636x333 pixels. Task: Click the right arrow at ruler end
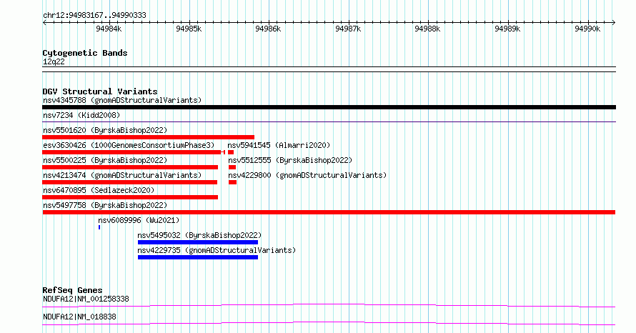pos(614,23)
